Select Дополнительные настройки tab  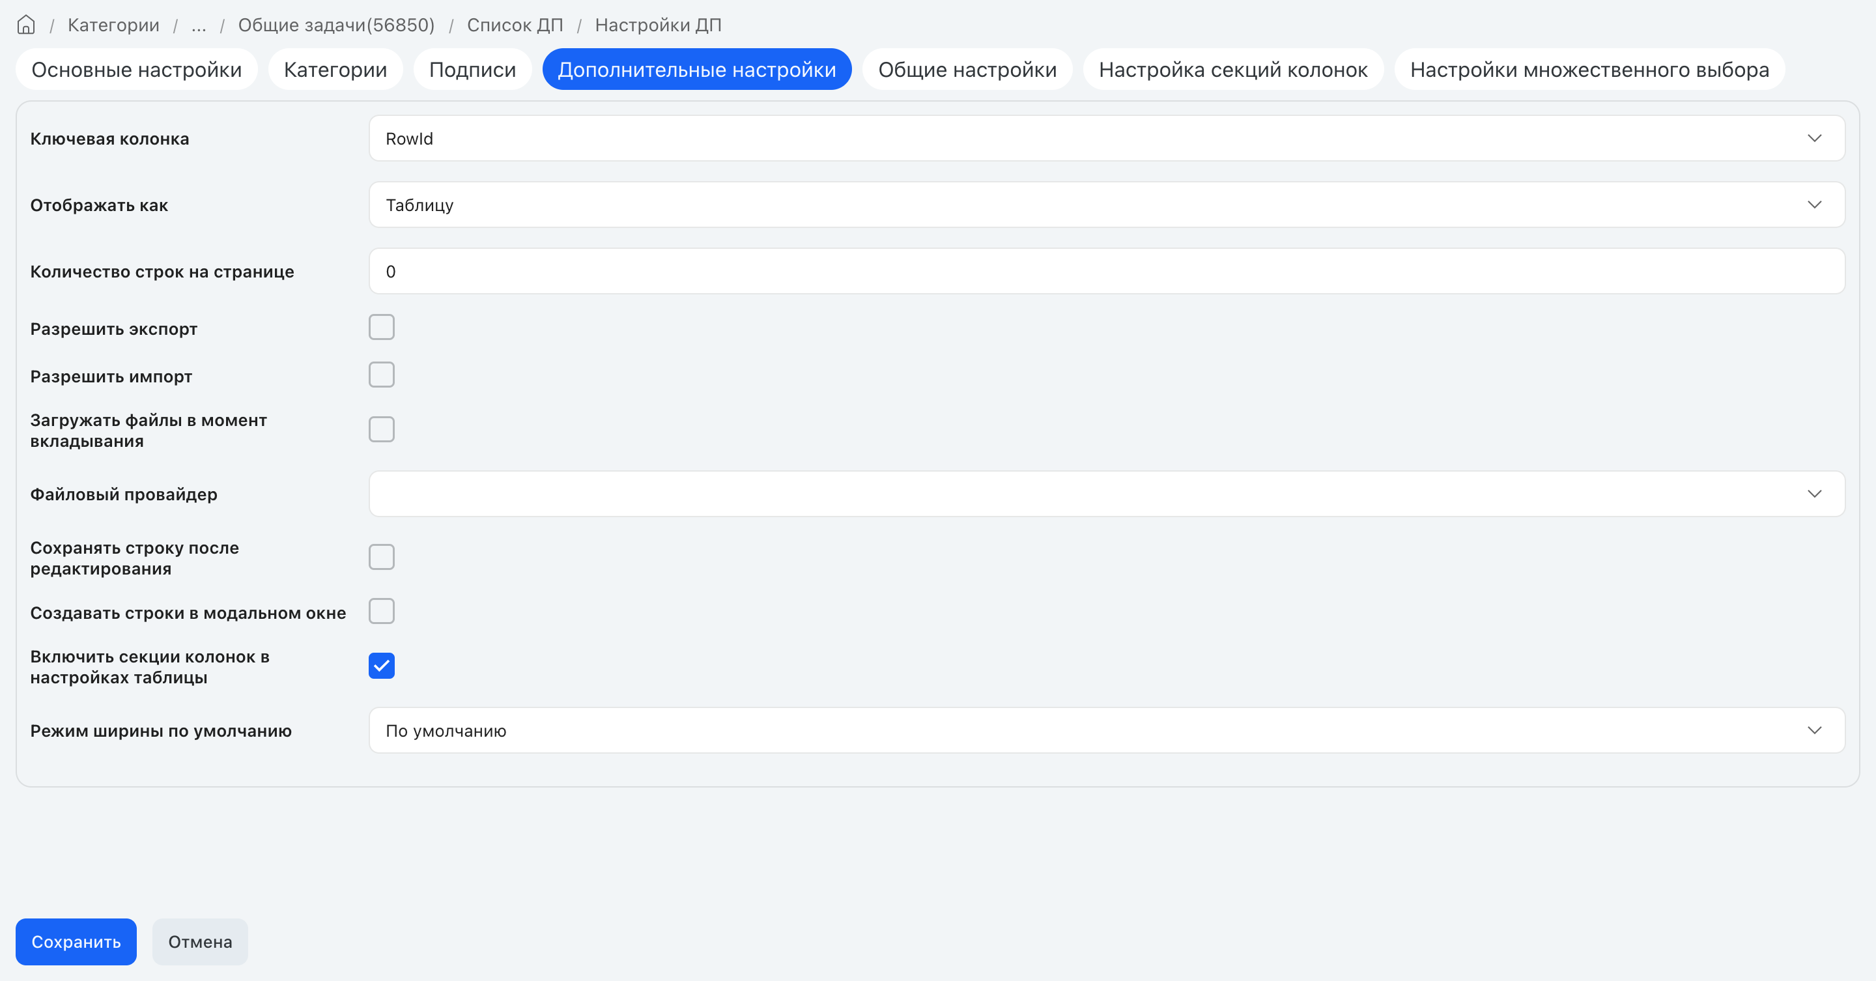[697, 69]
